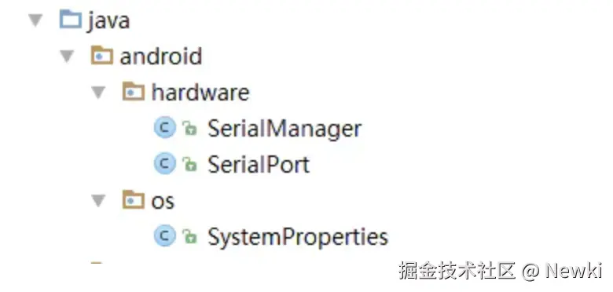Click the SerialPort class icon
This screenshot has width=613, height=292.
[165, 163]
